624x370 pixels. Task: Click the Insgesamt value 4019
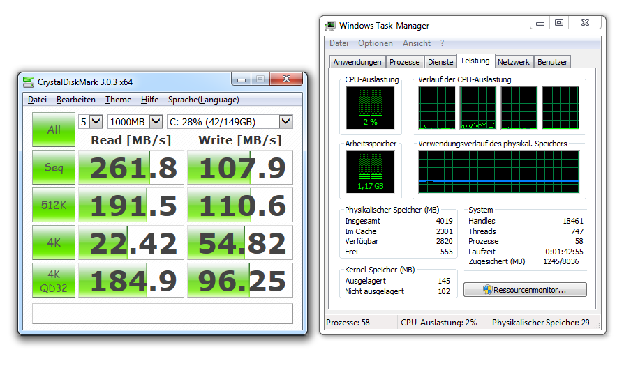click(444, 221)
